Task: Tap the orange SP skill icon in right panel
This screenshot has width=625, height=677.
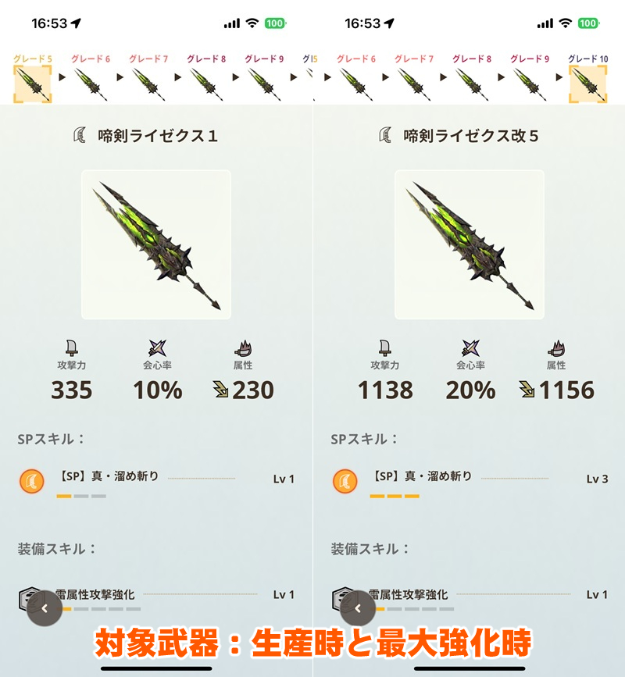Action: [345, 481]
